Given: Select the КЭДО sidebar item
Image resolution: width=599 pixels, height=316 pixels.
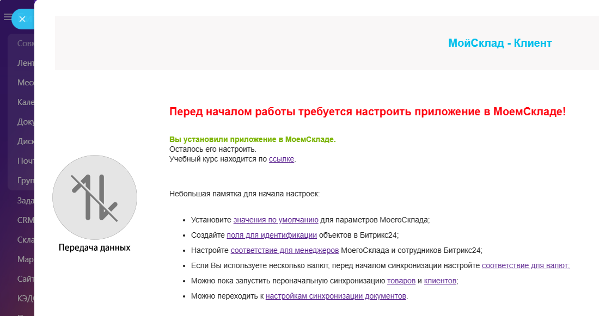Looking at the screenshot, I should 26,299.
